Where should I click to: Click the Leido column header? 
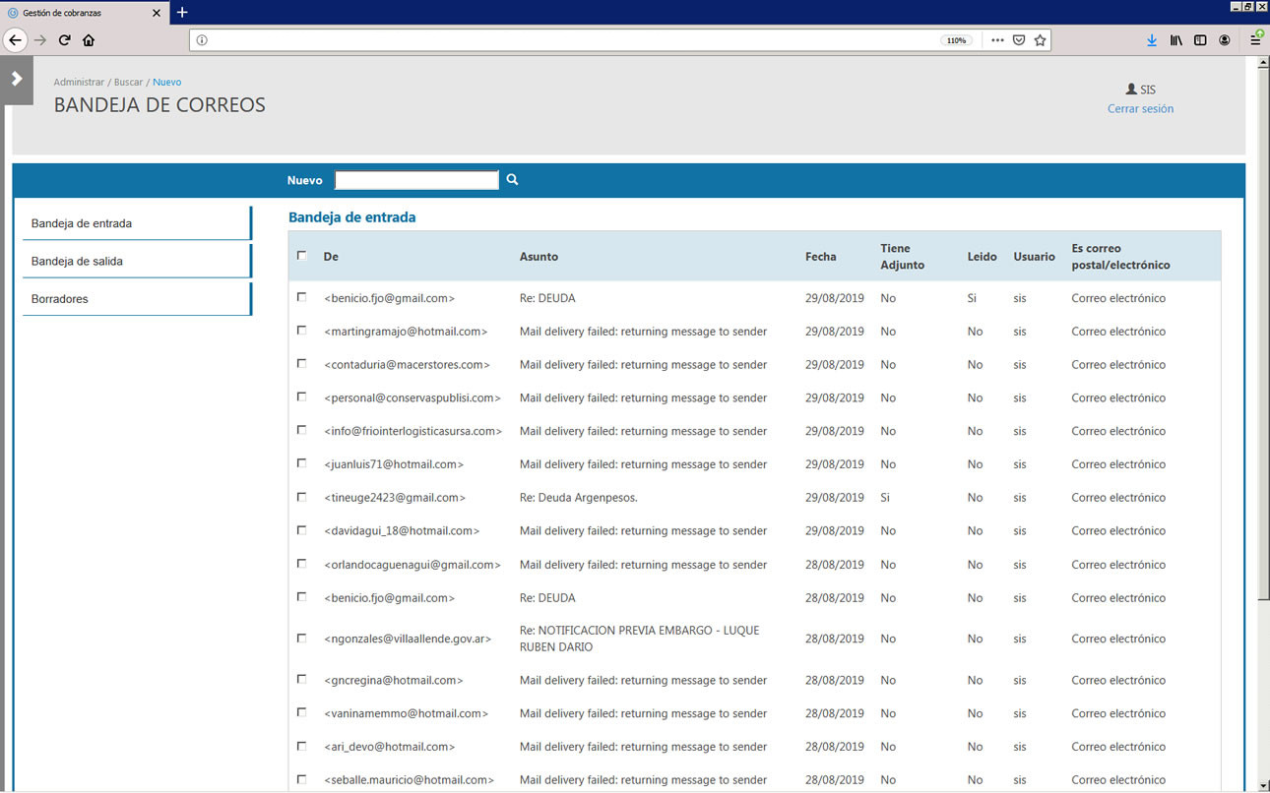tap(982, 256)
